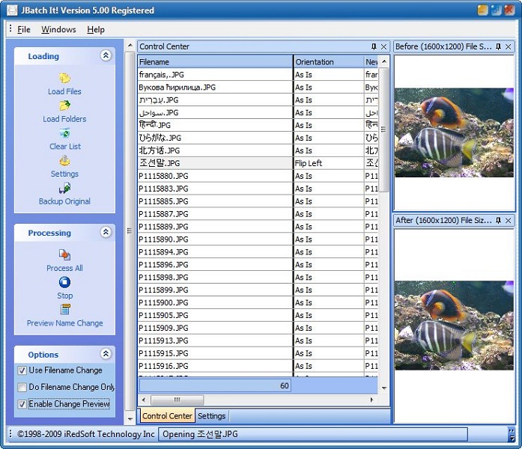Pin the After preview panel
522x449 pixels.
[498, 220]
